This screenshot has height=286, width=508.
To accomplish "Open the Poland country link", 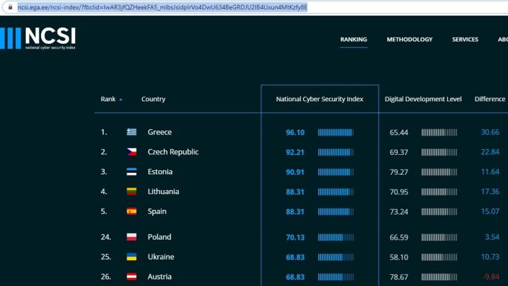I will click(x=159, y=237).
